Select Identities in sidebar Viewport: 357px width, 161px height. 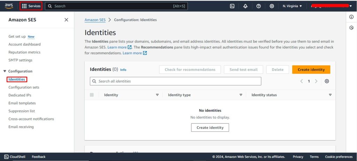tap(17, 79)
